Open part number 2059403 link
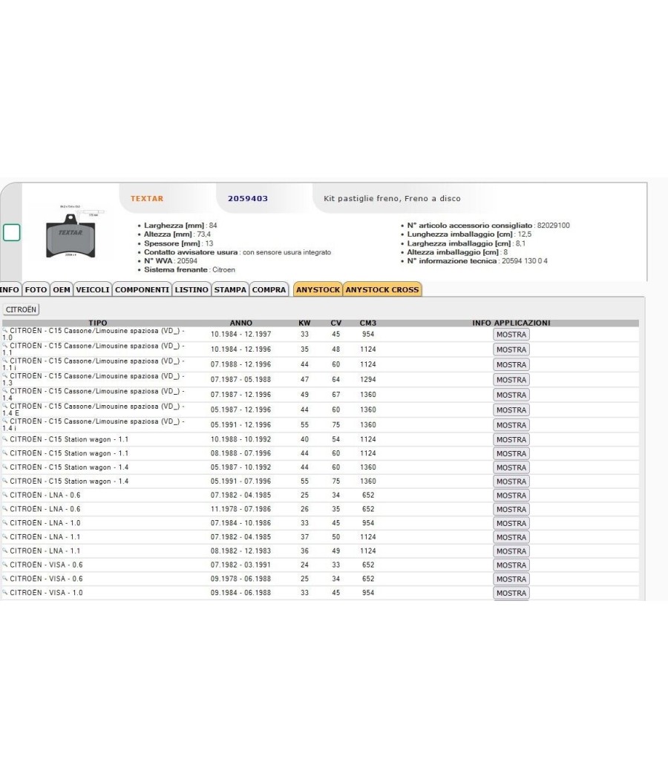This screenshot has height=779, width=668. [247, 198]
